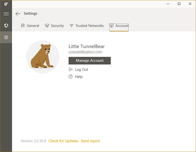
Task: Check for Updates next to the version
Action: (x=63, y=141)
